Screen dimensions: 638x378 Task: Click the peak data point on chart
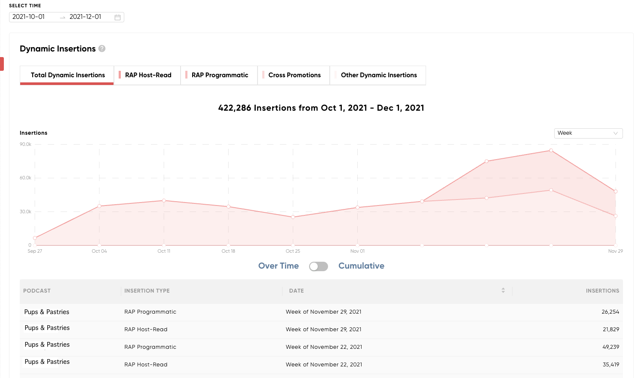(551, 151)
